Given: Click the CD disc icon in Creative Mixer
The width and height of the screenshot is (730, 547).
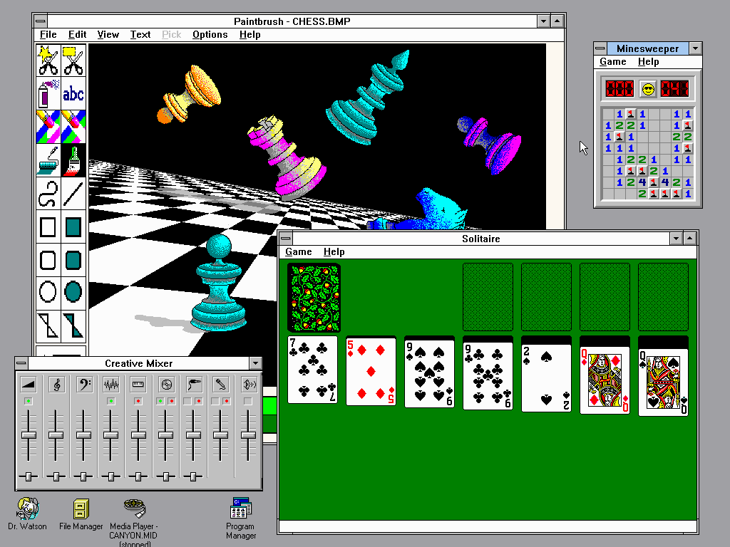Looking at the screenshot, I should click(166, 384).
